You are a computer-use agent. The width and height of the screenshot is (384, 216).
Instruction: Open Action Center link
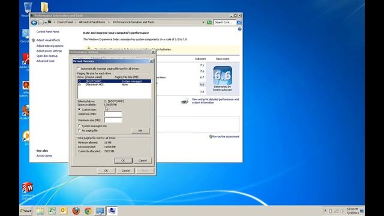tap(44, 156)
